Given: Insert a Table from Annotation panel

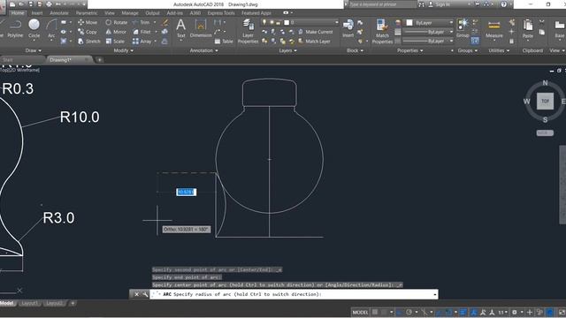Looking at the screenshot, I should [224, 42].
